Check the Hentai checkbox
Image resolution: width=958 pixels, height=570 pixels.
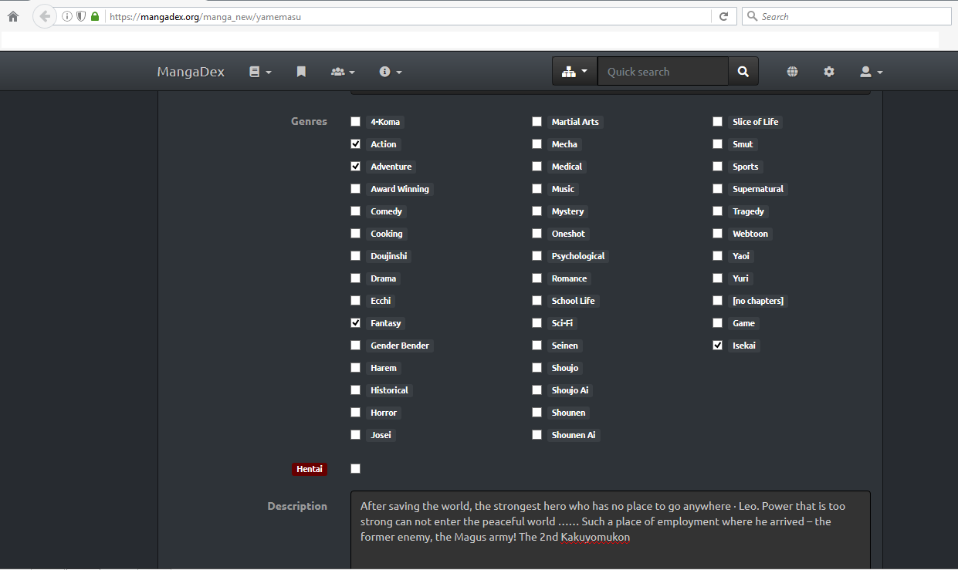pyautogui.click(x=355, y=468)
